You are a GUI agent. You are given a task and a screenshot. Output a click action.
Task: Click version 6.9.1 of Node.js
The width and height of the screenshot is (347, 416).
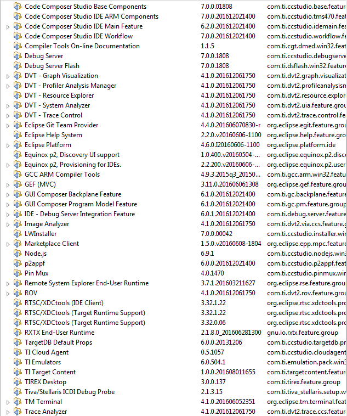207,254
